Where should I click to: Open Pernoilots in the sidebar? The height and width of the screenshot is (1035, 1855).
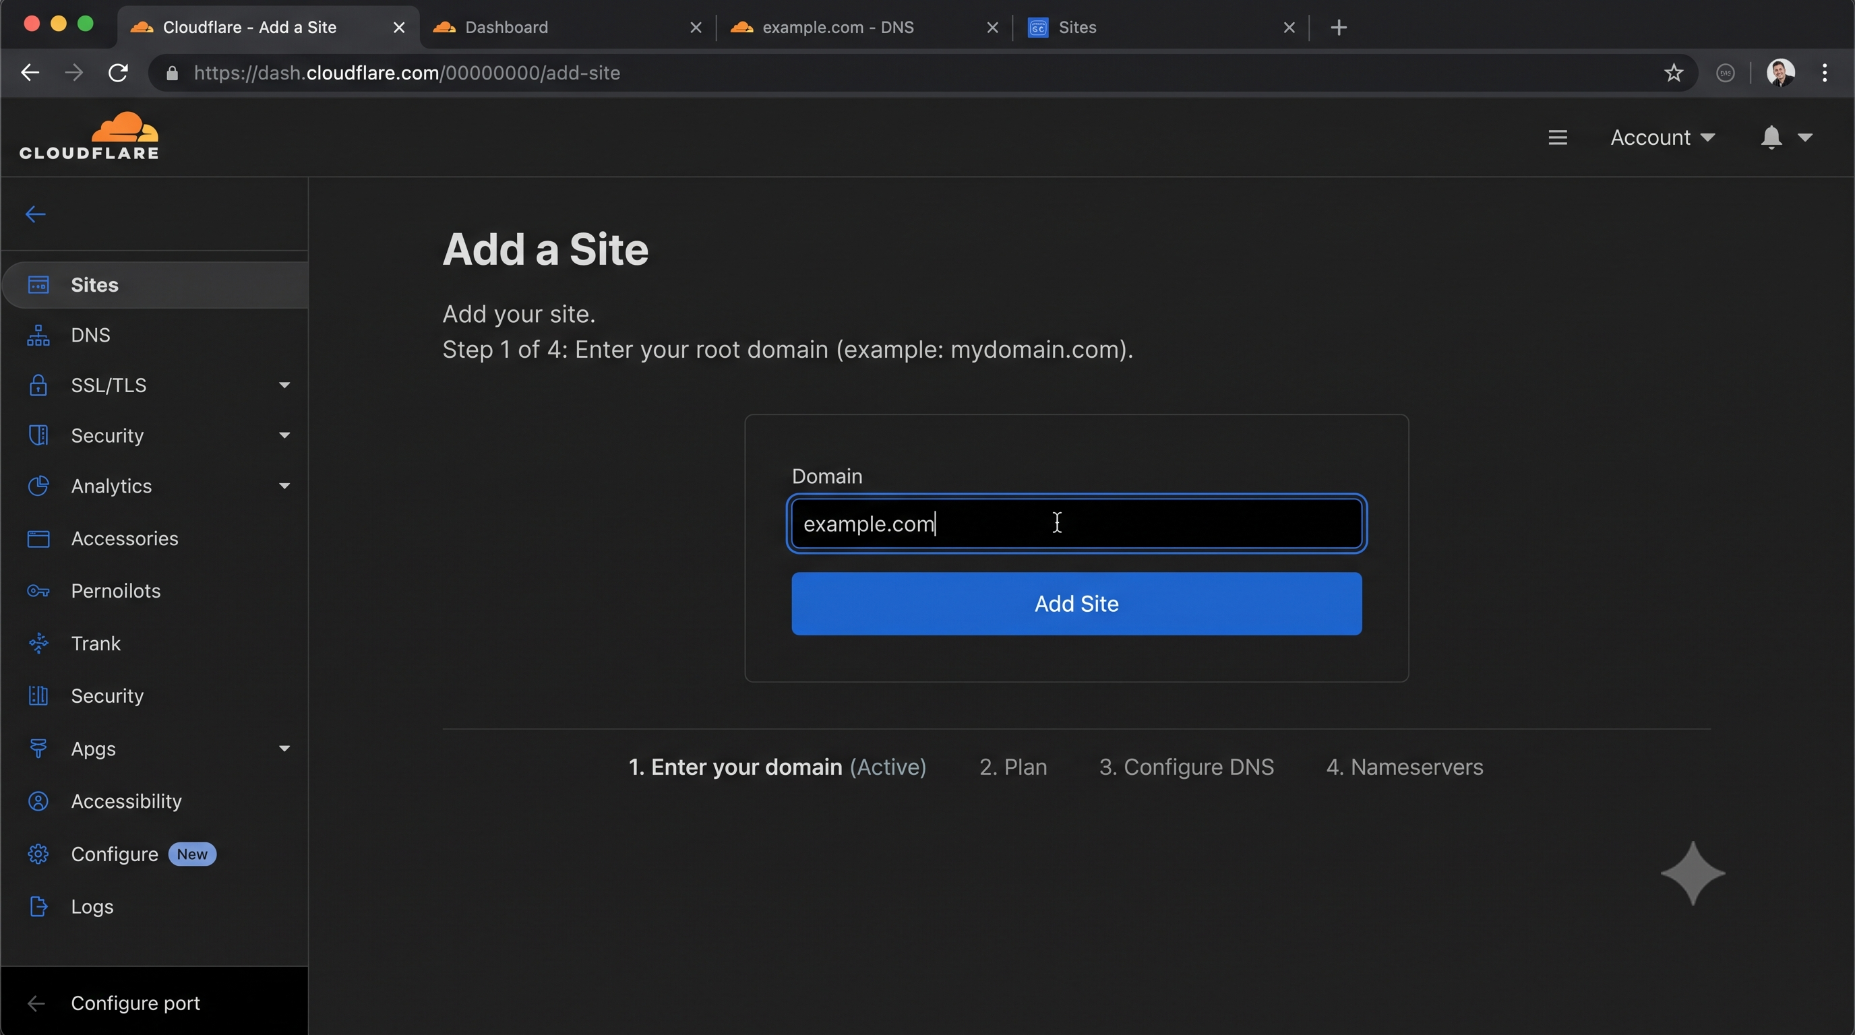155,591
